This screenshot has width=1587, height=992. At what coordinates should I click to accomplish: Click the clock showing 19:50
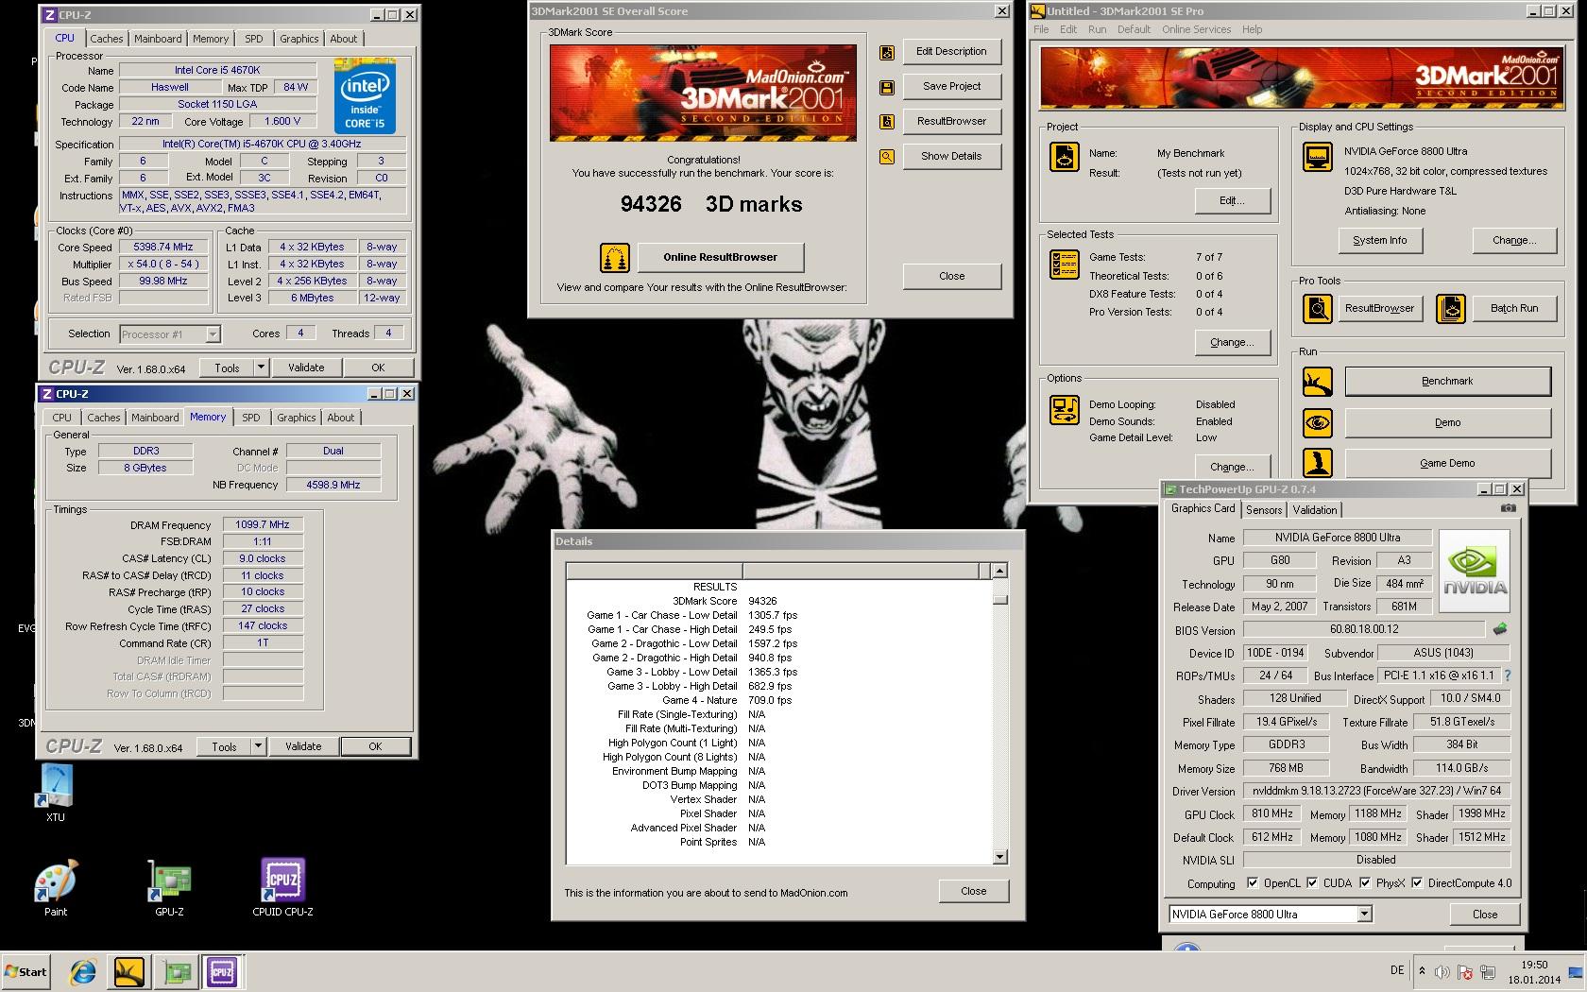click(1534, 965)
